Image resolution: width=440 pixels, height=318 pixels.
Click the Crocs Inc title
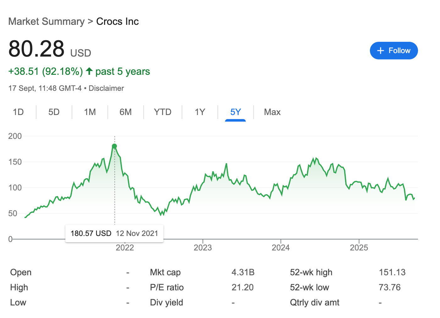pos(118,21)
